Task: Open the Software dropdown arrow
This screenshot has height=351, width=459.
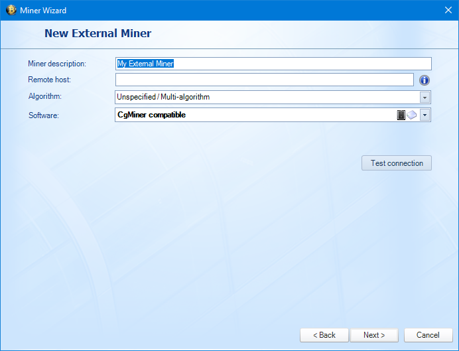Action: pyautogui.click(x=425, y=115)
